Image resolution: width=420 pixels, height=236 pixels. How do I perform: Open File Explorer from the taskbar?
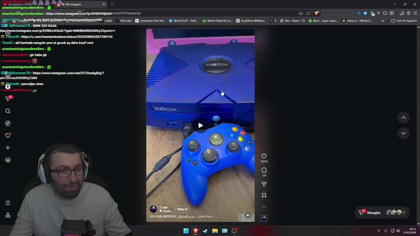tap(215, 231)
